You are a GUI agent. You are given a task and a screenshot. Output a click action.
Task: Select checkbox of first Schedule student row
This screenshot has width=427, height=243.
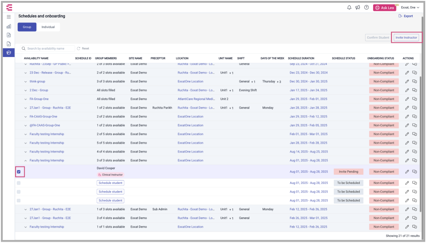click(x=19, y=183)
